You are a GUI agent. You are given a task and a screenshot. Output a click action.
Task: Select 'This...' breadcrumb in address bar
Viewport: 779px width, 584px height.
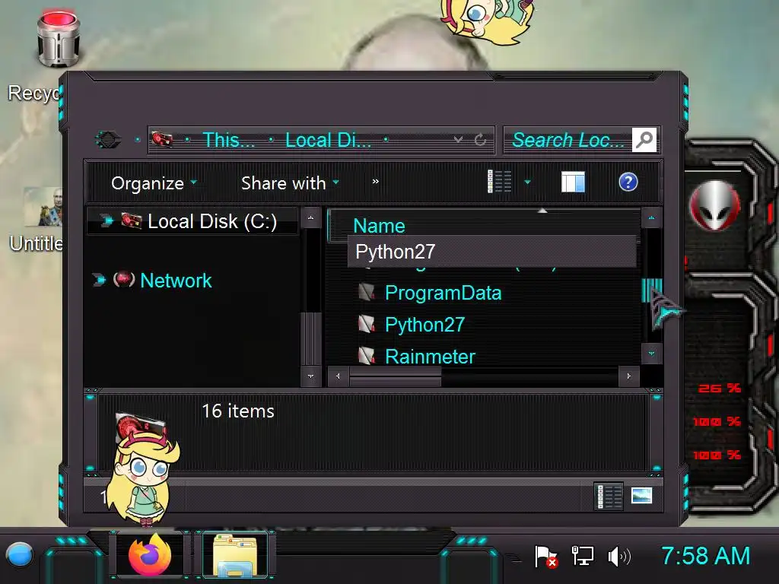tap(228, 140)
